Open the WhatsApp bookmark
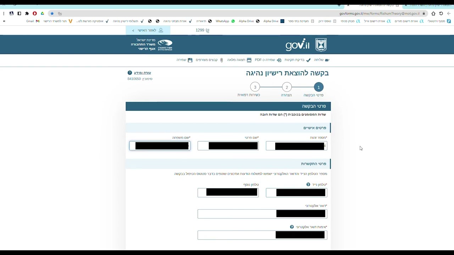 tap(225, 21)
